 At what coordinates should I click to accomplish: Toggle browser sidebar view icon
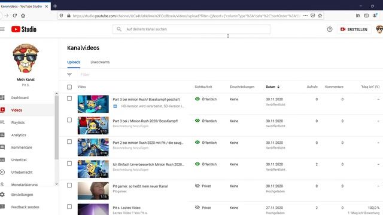click(366, 16)
